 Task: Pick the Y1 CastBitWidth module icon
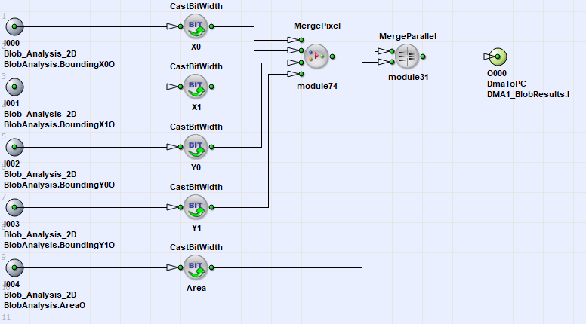pyautogui.click(x=196, y=206)
